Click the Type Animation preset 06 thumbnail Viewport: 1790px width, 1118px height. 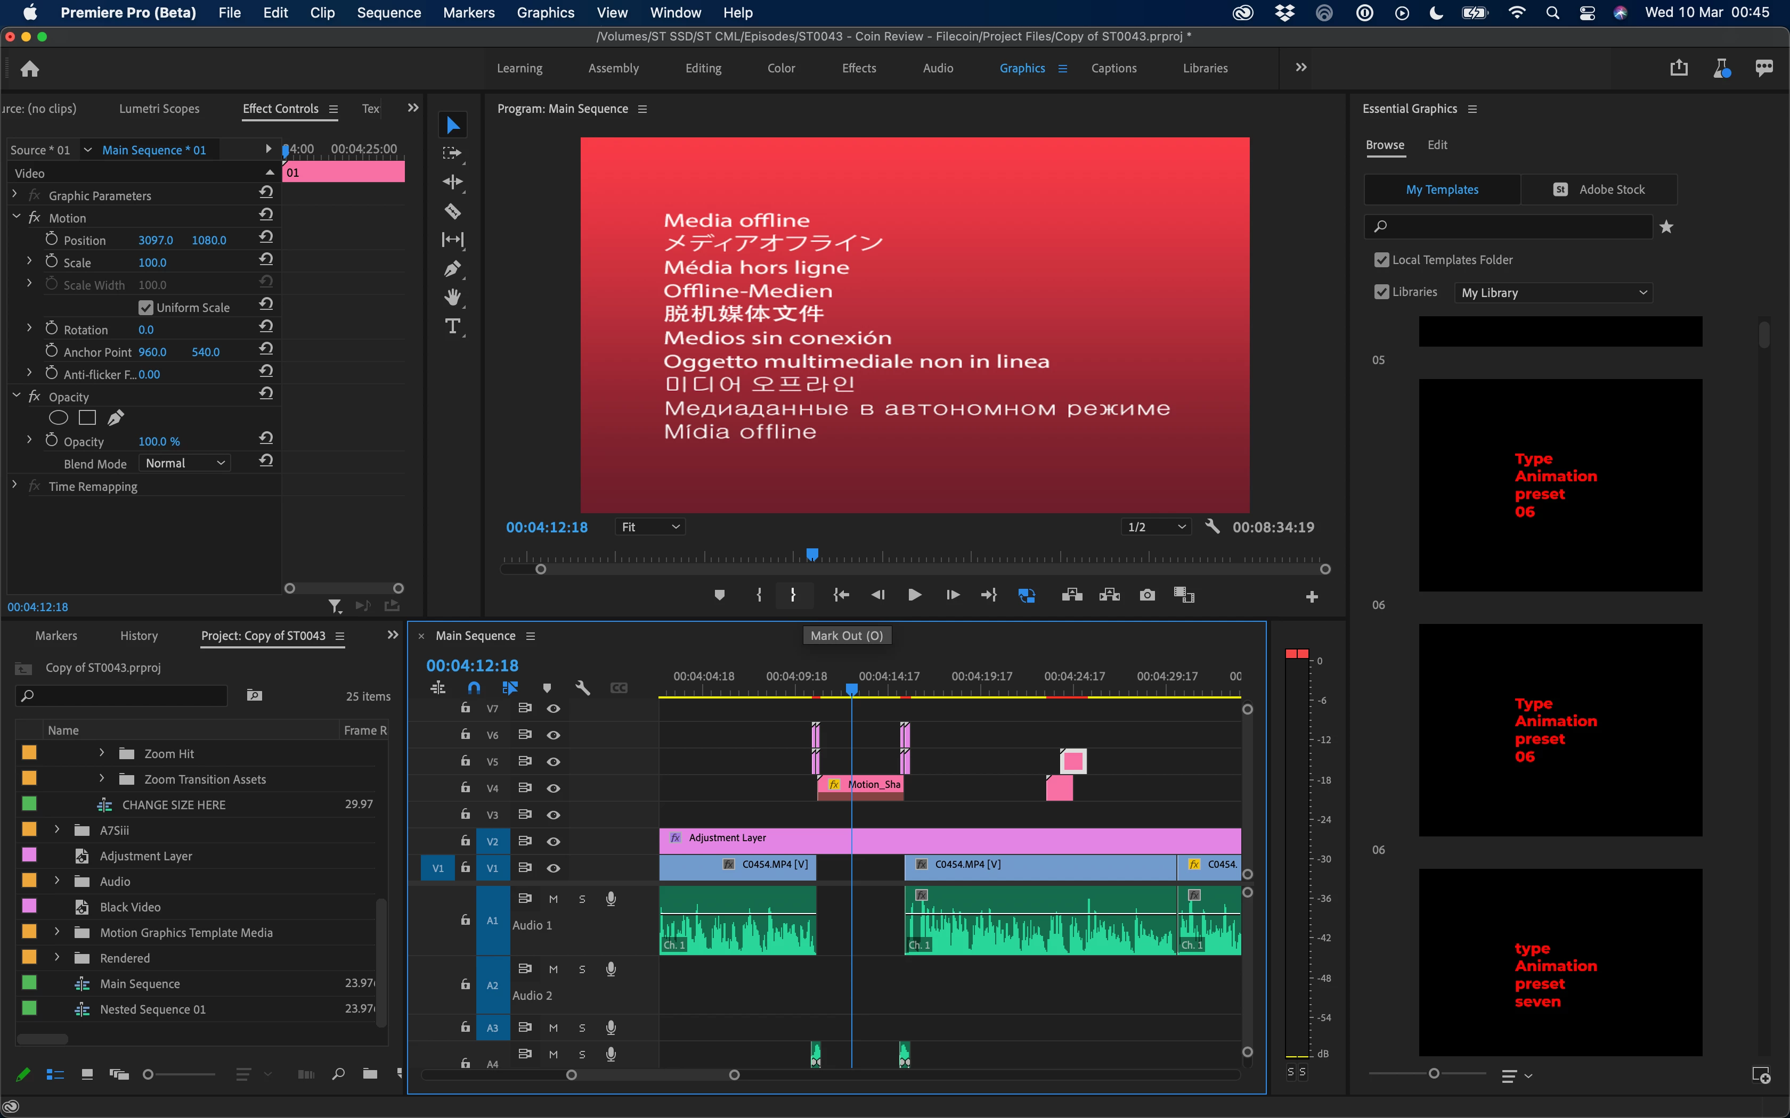click(1560, 485)
